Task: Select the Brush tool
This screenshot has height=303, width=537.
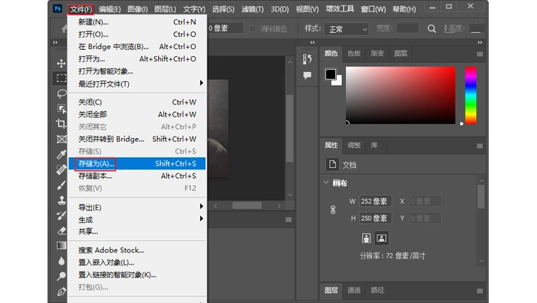Action: click(x=61, y=185)
